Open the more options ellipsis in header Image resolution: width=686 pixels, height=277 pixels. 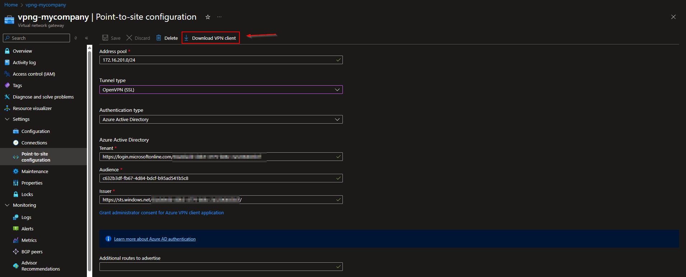[219, 17]
